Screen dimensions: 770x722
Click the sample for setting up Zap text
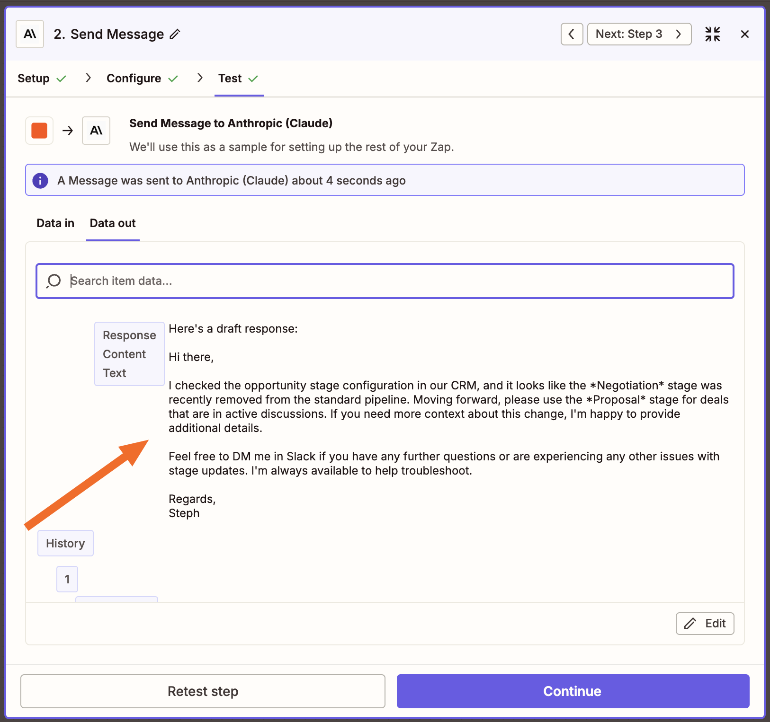point(292,147)
